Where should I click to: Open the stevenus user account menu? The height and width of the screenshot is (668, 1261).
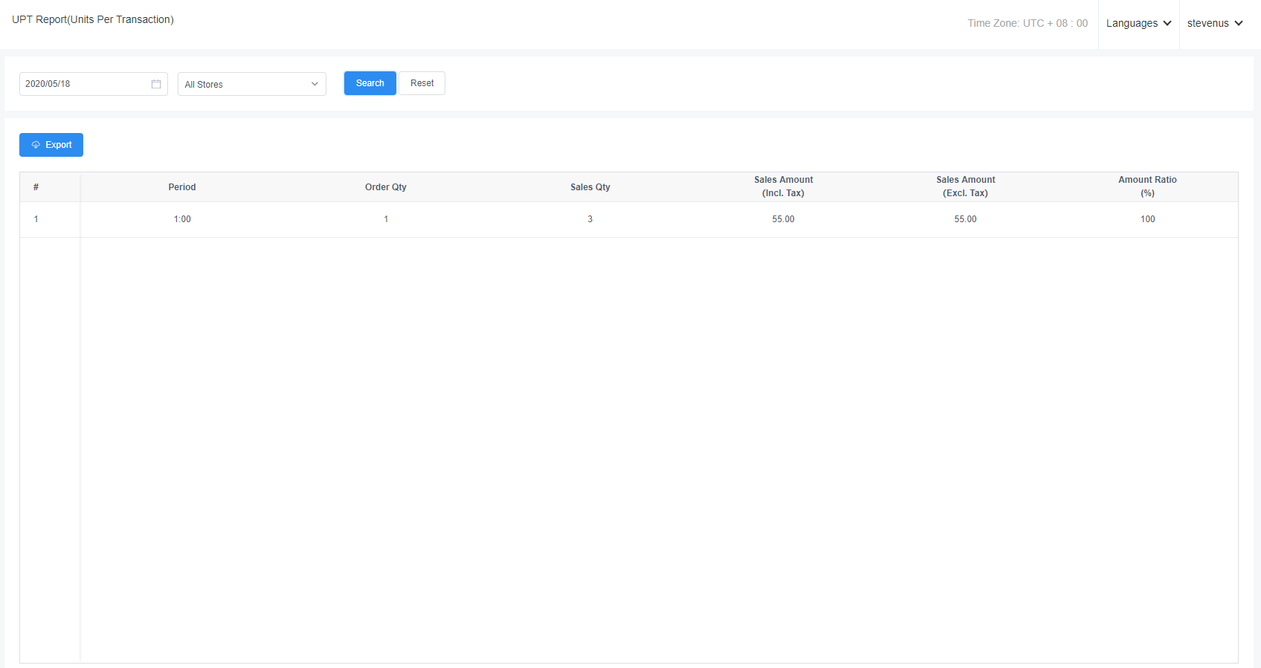click(x=1214, y=24)
